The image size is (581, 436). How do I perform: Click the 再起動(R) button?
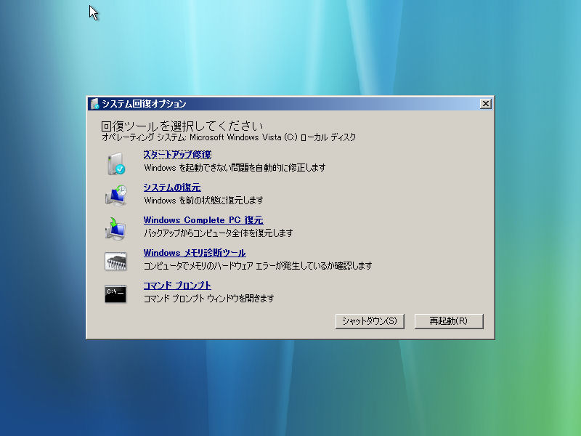click(449, 321)
